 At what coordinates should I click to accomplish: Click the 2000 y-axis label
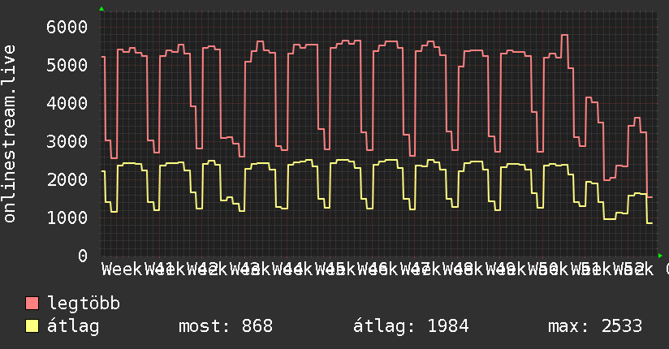67,179
